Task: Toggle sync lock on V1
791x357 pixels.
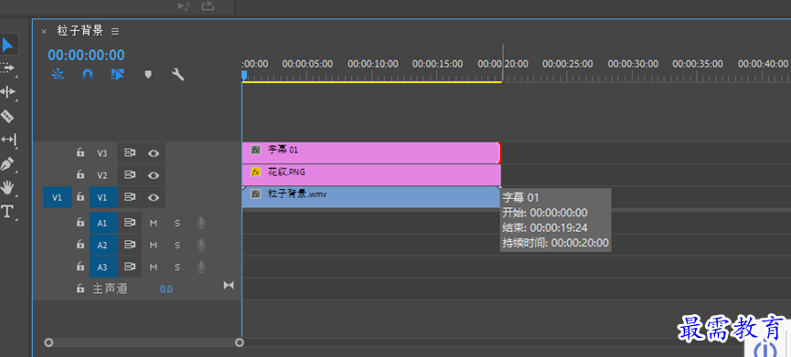Action: tap(130, 197)
